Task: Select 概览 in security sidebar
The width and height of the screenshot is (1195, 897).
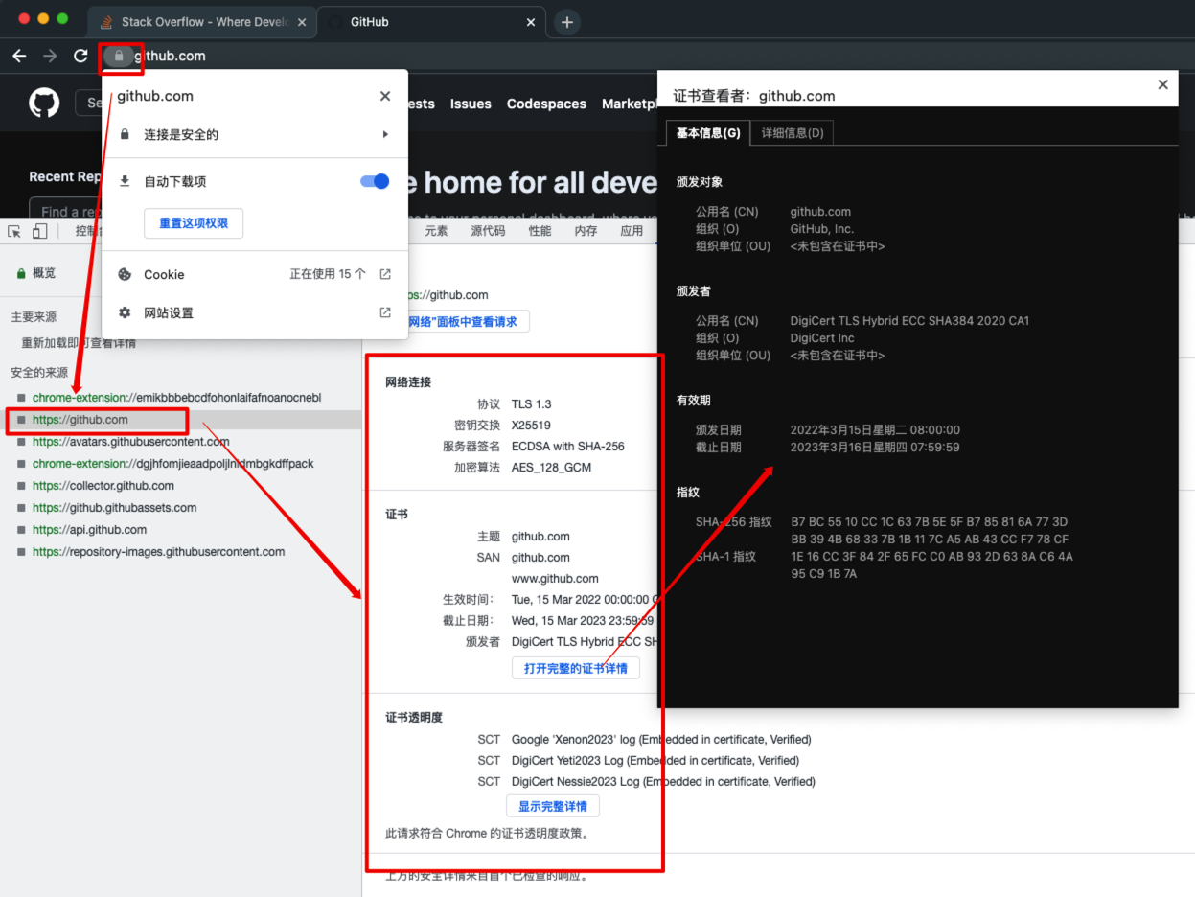Action: tap(44, 273)
